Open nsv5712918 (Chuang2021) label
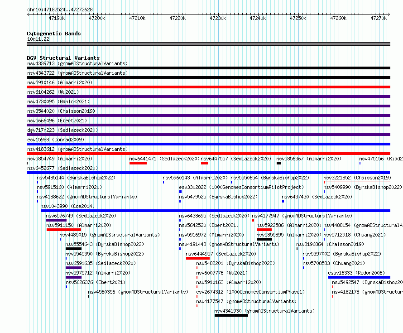The width and height of the screenshot is (403, 333). (x=355, y=235)
